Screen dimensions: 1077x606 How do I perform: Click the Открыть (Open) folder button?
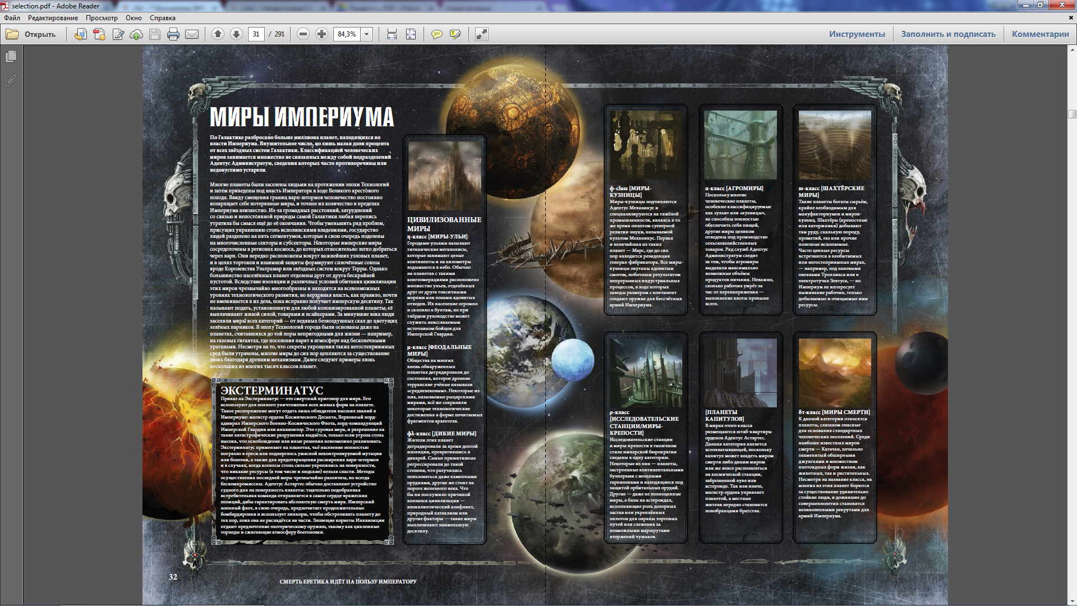coord(31,34)
